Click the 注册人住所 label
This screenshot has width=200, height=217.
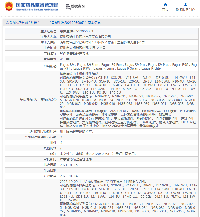(48, 42)
